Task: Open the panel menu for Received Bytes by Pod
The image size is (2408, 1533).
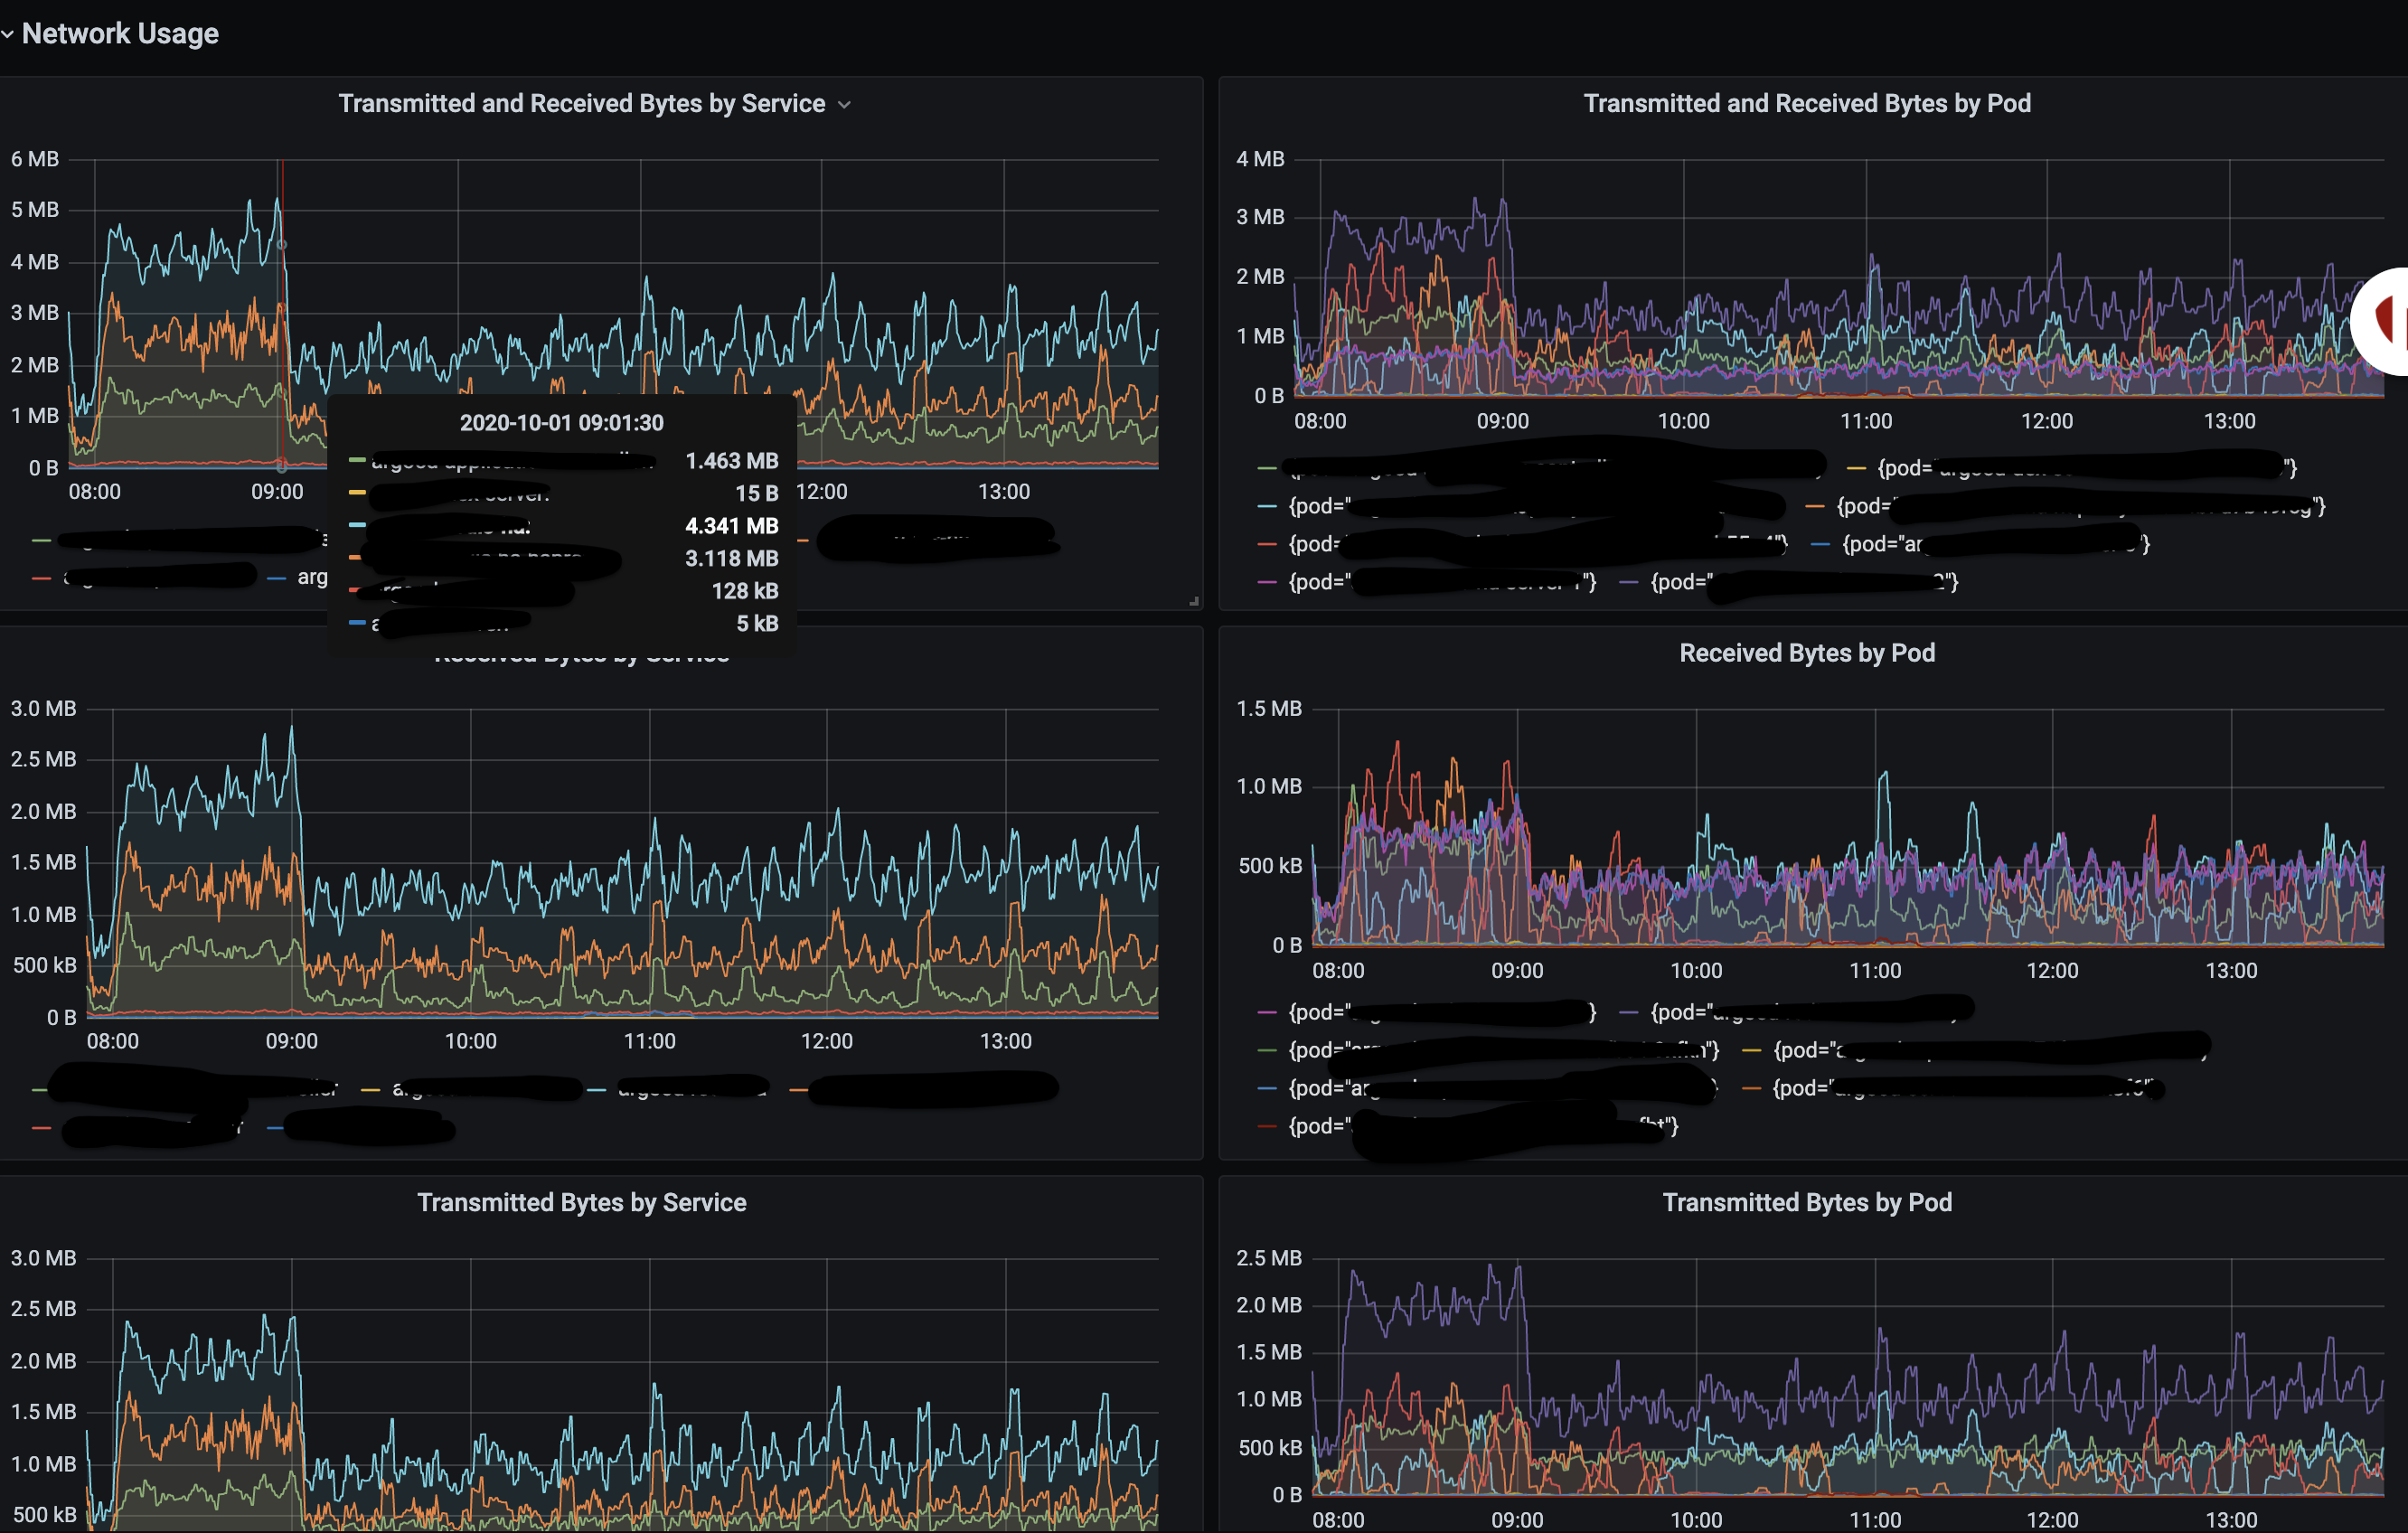Action: (1807, 652)
